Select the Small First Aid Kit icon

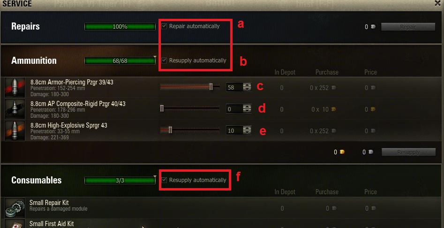click(15, 224)
